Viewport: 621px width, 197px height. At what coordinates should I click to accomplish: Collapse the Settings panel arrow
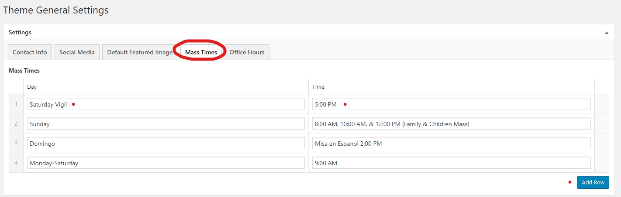(x=607, y=33)
